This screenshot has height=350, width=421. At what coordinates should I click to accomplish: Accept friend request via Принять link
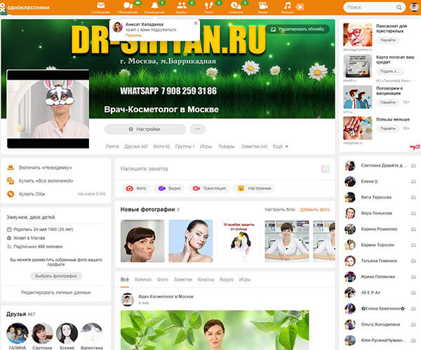tap(133, 35)
